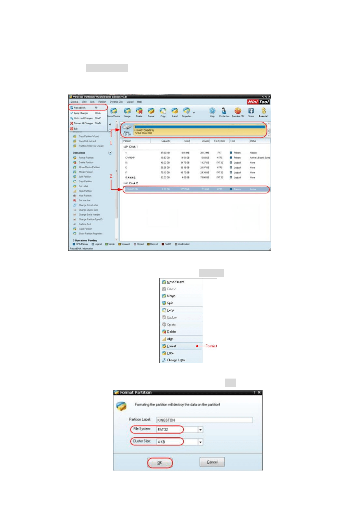Click the File System column header
364x515 pixels.
(220, 141)
